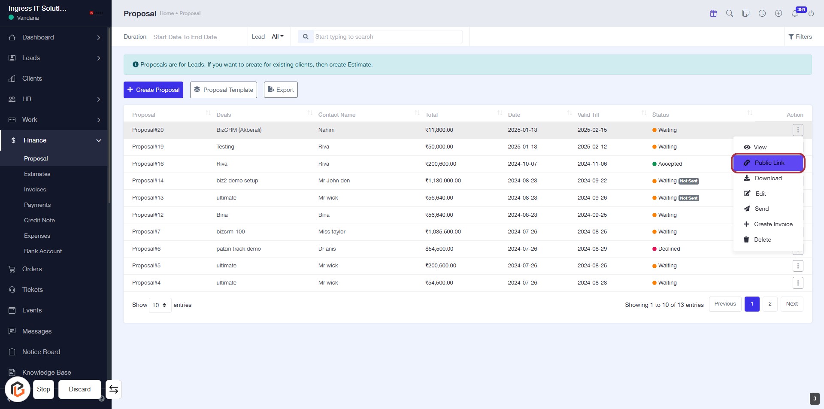
Task: Choose Create Invoice in the action menu
Action: pos(772,224)
